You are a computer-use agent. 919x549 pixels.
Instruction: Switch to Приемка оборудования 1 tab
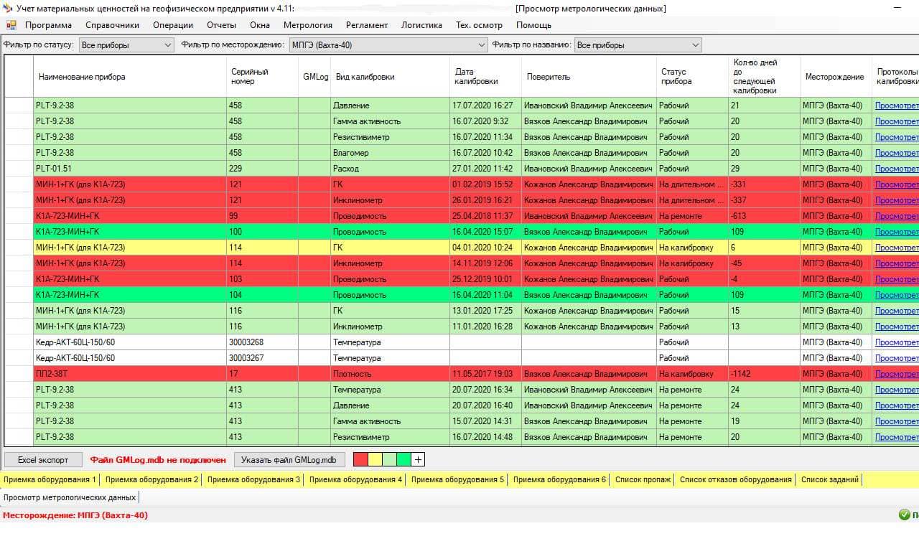pos(50,479)
